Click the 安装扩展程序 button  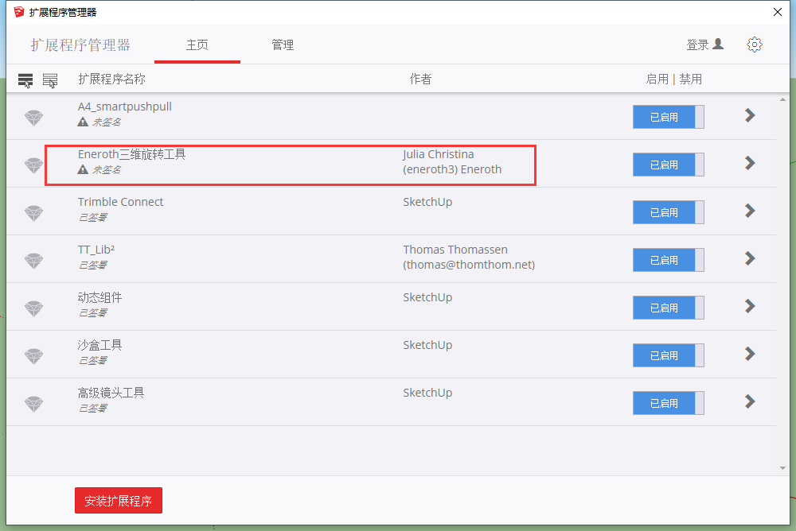(119, 501)
